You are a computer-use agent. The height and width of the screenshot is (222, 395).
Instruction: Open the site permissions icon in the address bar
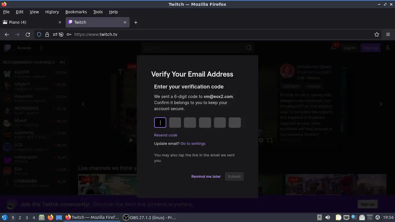click(55, 34)
